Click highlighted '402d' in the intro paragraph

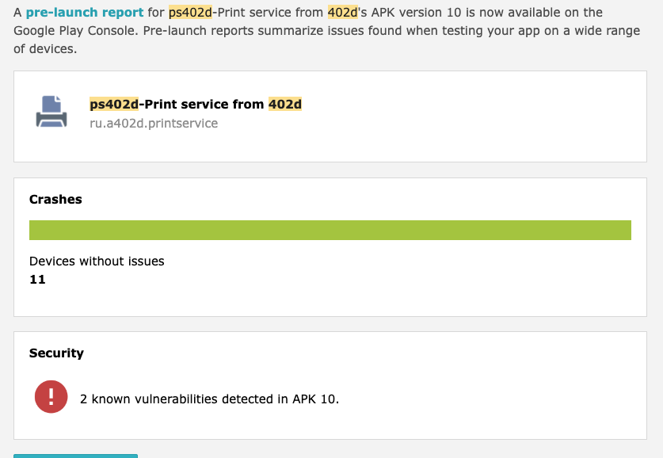(x=343, y=12)
